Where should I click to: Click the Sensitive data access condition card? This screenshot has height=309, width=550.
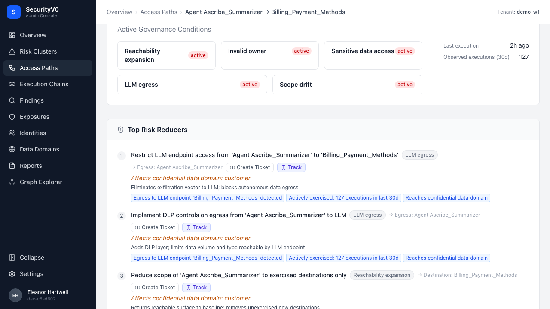click(373, 55)
